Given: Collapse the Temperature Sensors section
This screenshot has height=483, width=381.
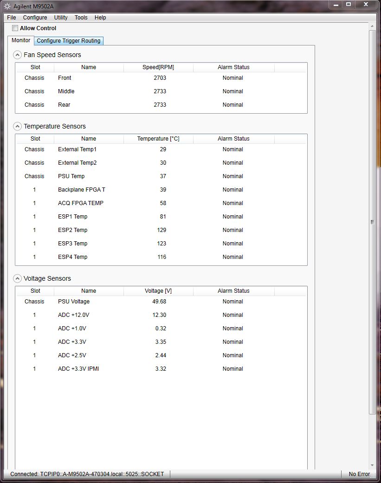Looking at the screenshot, I should click(17, 126).
